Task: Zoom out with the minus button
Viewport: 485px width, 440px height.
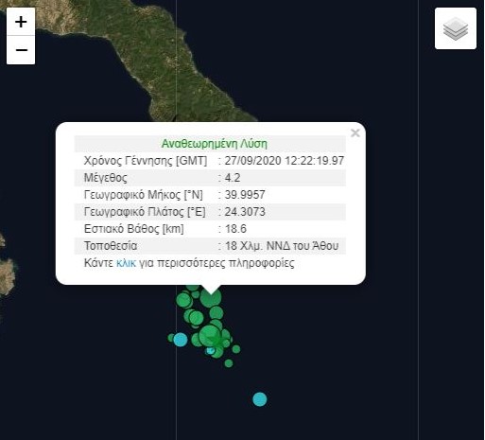Action: [21, 50]
